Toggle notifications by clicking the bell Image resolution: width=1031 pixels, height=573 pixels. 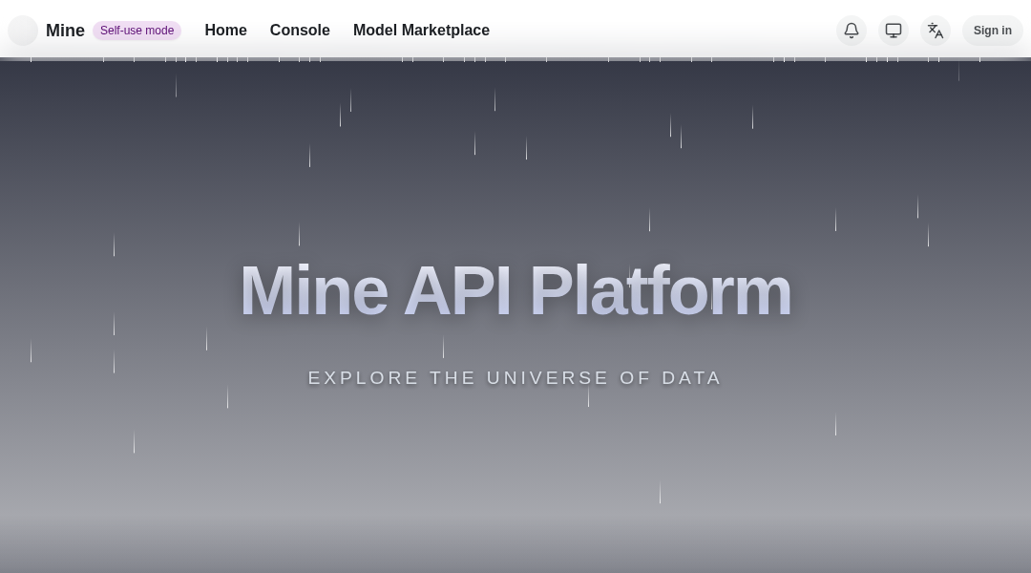[x=851, y=31]
